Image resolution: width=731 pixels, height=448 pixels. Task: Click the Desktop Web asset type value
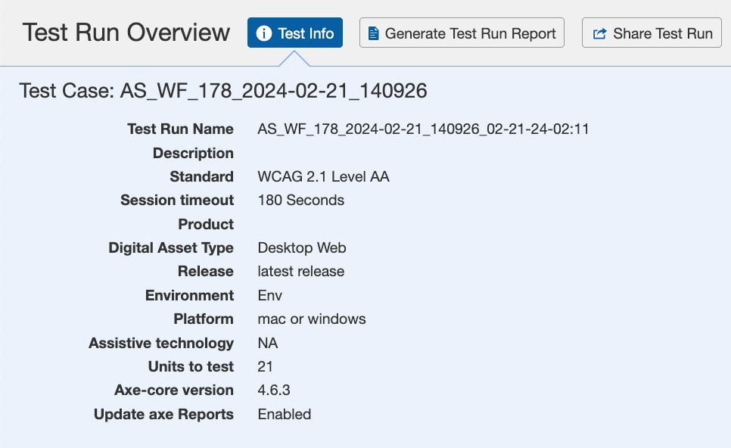[302, 248]
